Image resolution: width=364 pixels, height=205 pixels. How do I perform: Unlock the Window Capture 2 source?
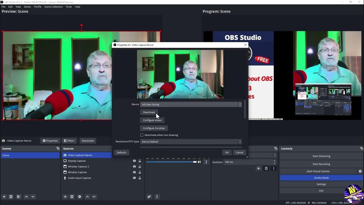[140, 166]
